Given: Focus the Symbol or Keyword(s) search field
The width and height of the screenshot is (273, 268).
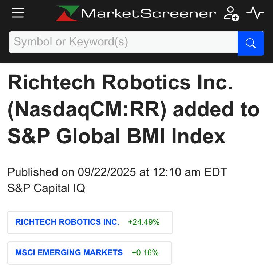Looking at the screenshot, I should click(x=123, y=42).
